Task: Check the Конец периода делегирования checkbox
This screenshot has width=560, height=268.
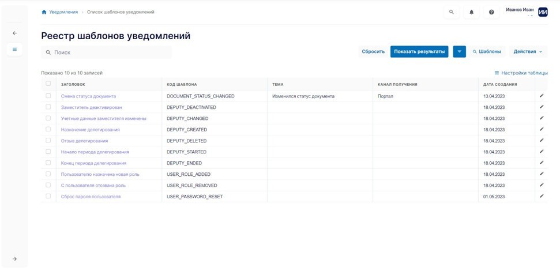Action: click(48, 163)
